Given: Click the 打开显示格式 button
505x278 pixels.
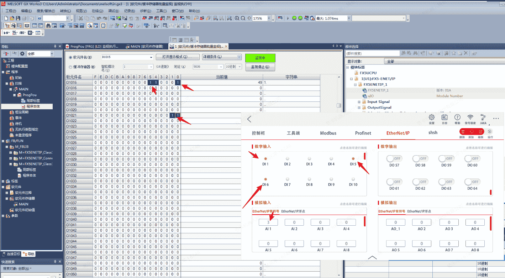Looking at the screenshot, I should coord(178,57).
